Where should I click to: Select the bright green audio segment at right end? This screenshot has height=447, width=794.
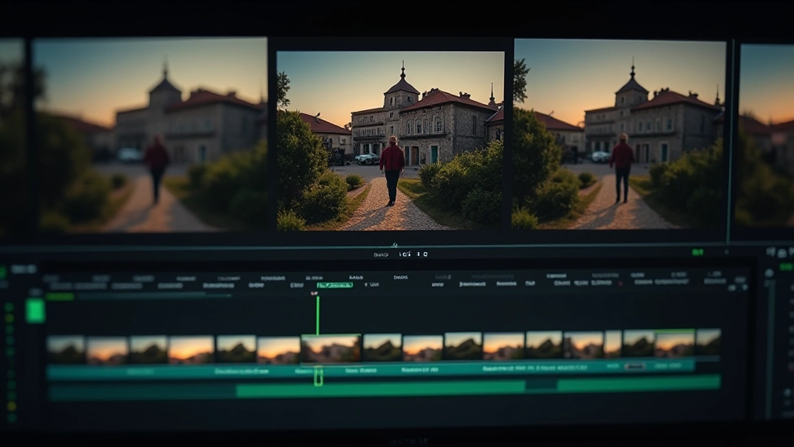[x=639, y=383]
